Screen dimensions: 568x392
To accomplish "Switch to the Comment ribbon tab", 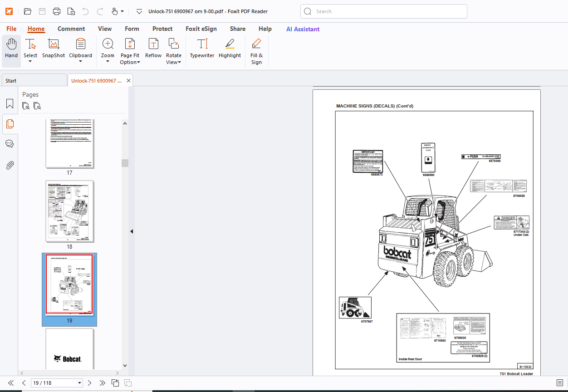I will (71, 29).
